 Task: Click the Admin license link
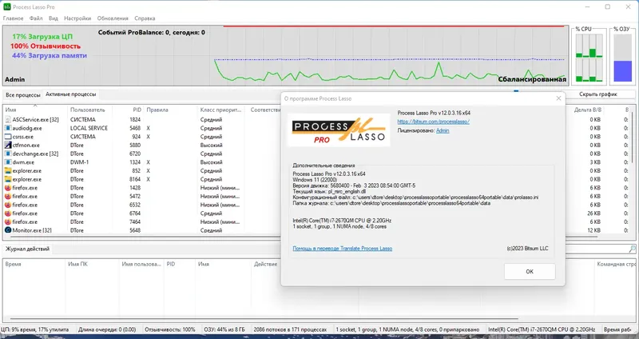pos(443,130)
